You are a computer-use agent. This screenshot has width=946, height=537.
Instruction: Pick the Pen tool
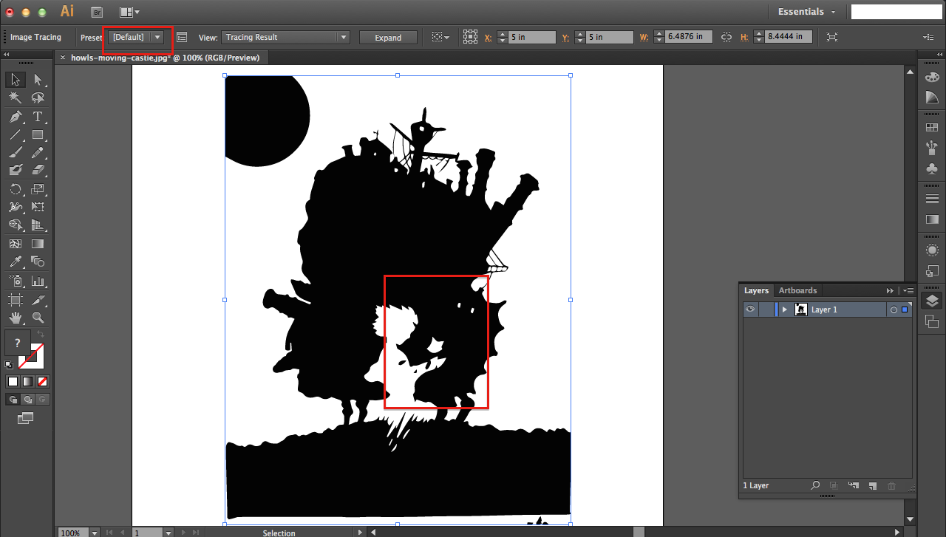coord(16,117)
